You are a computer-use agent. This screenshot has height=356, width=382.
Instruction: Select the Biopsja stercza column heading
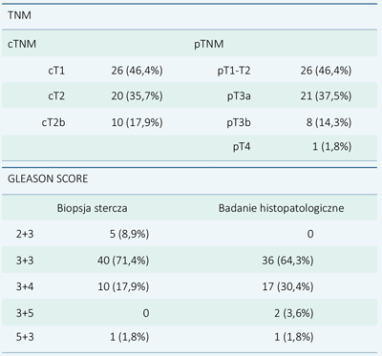point(92,208)
